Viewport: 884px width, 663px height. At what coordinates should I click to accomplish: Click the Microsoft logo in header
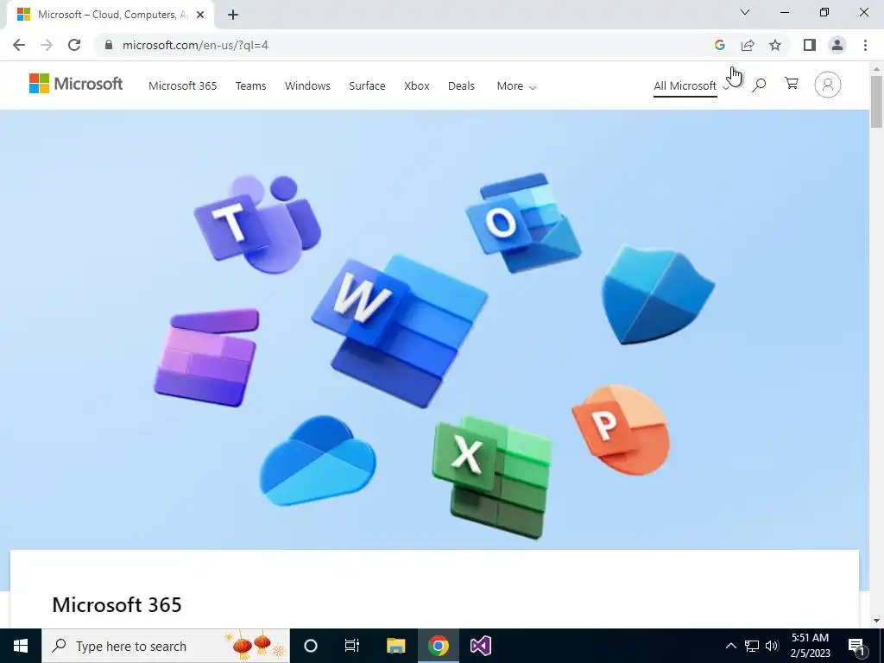(x=76, y=84)
